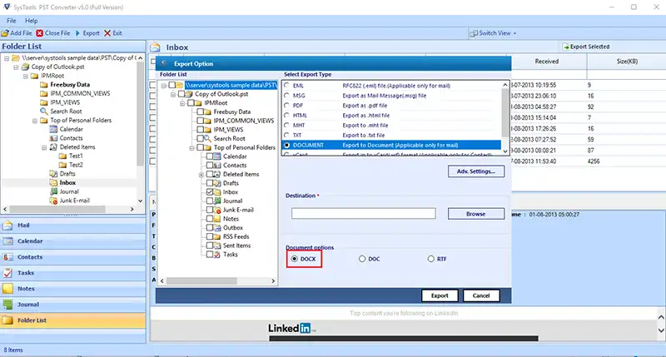Click the Export button in dialog

pos(440,295)
